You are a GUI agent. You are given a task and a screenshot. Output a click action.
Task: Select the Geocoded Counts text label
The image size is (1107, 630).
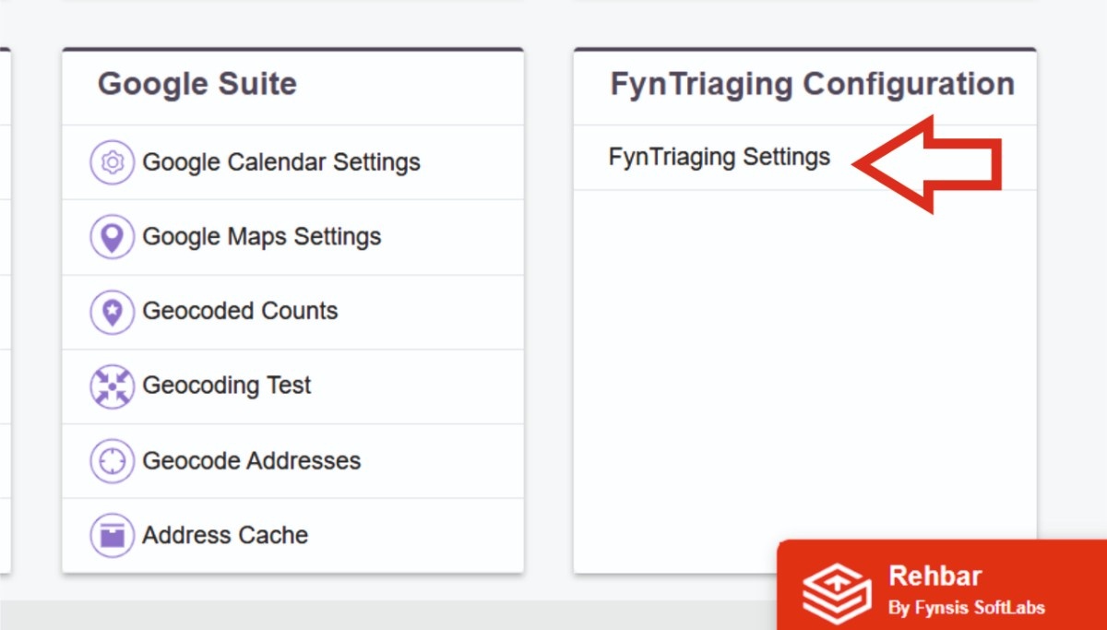240,311
